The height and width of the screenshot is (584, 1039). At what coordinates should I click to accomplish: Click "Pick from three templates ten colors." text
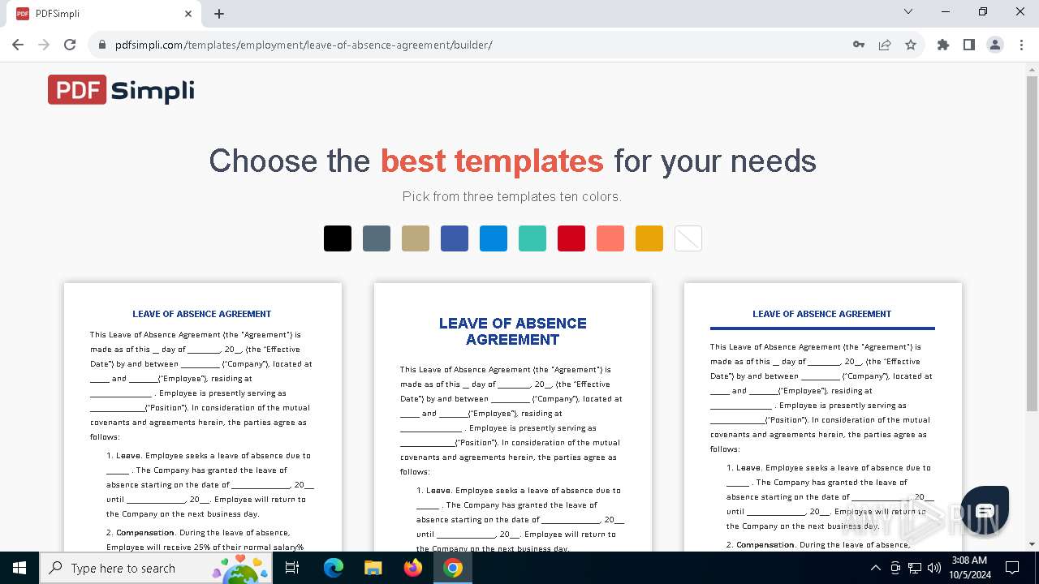click(512, 196)
